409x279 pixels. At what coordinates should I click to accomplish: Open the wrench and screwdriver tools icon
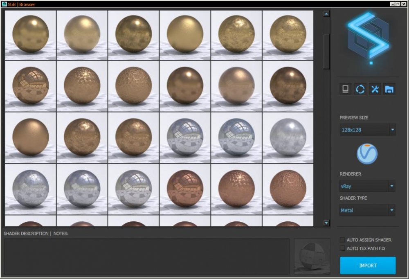[x=375, y=89]
